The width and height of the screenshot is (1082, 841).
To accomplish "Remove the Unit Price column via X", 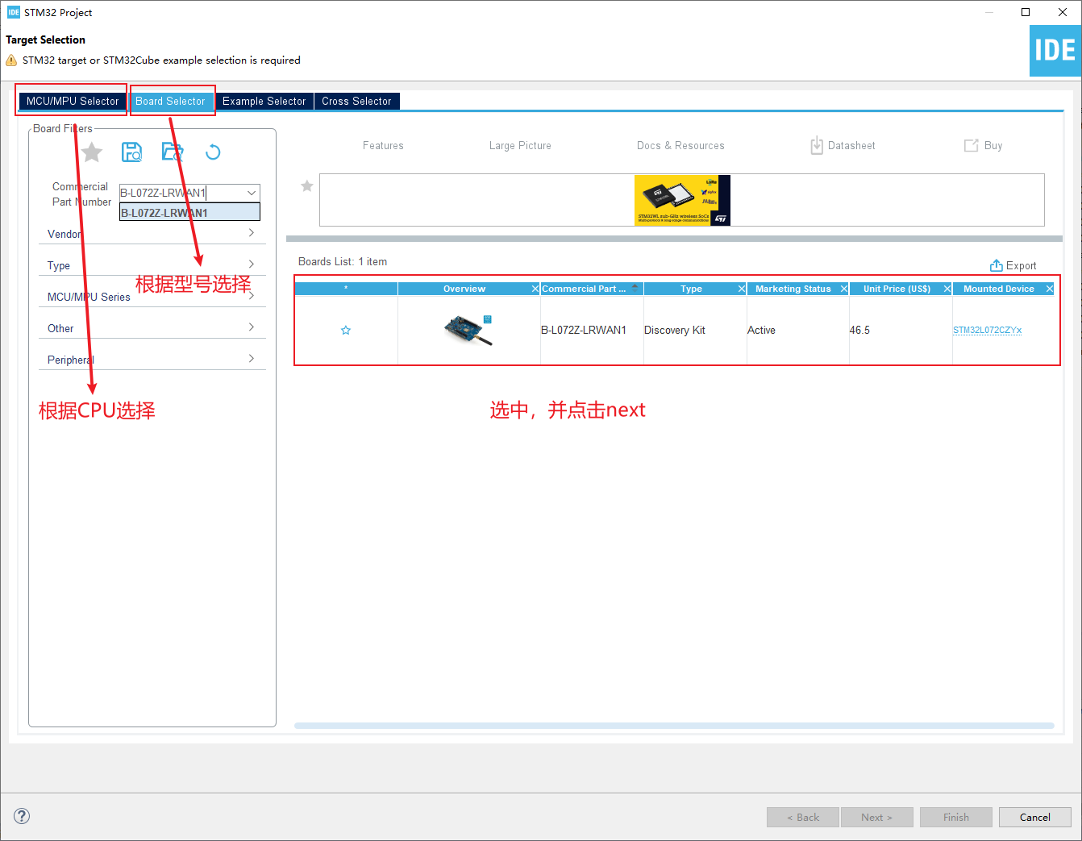I will [x=947, y=289].
